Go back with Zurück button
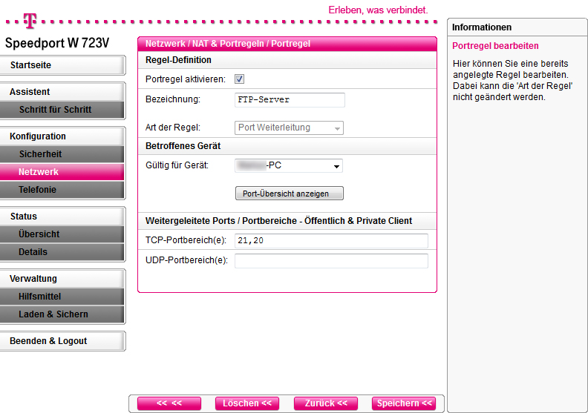The image size is (588, 413). point(325,403)
